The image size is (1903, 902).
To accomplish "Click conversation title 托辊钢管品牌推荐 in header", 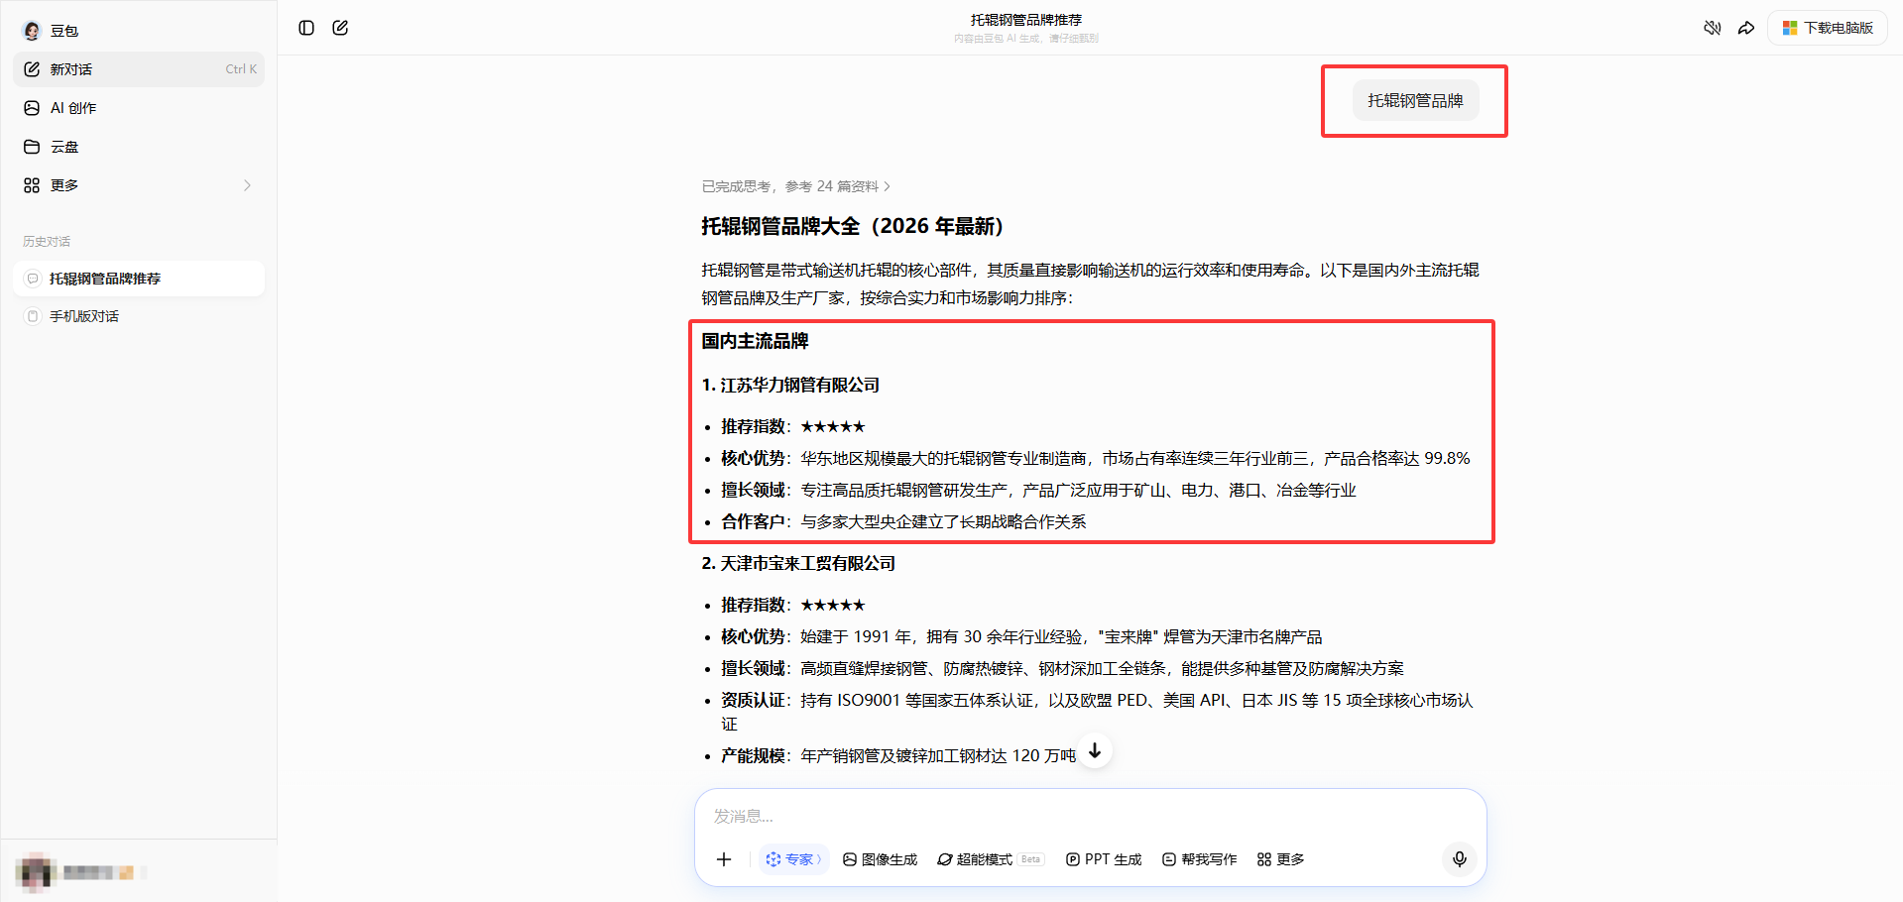I will (x=1026, y=20).
